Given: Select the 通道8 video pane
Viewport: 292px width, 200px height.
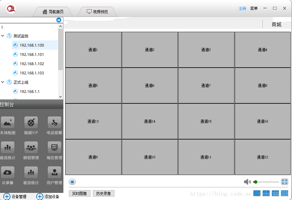Looking at the screenshot, I should 263,85.
